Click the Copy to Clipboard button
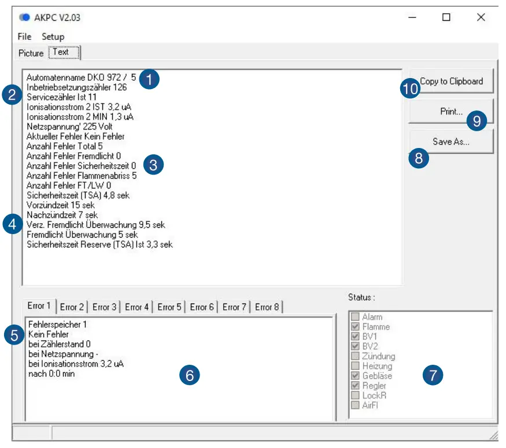The height and width of the screenshot is (448, 506). point(452,82)
